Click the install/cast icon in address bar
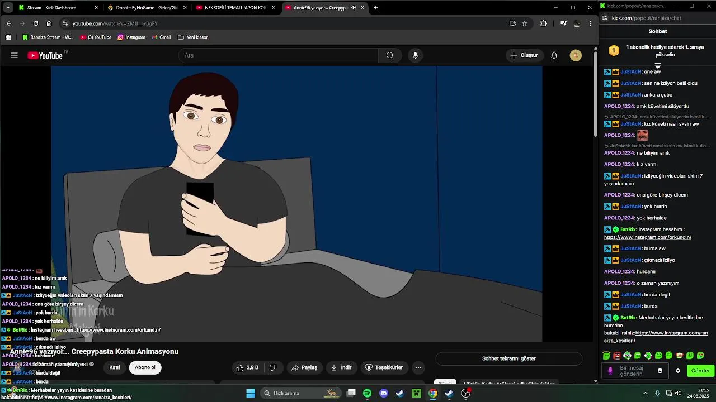Screen dimensions: 716x402 click(x=512, y=23)
